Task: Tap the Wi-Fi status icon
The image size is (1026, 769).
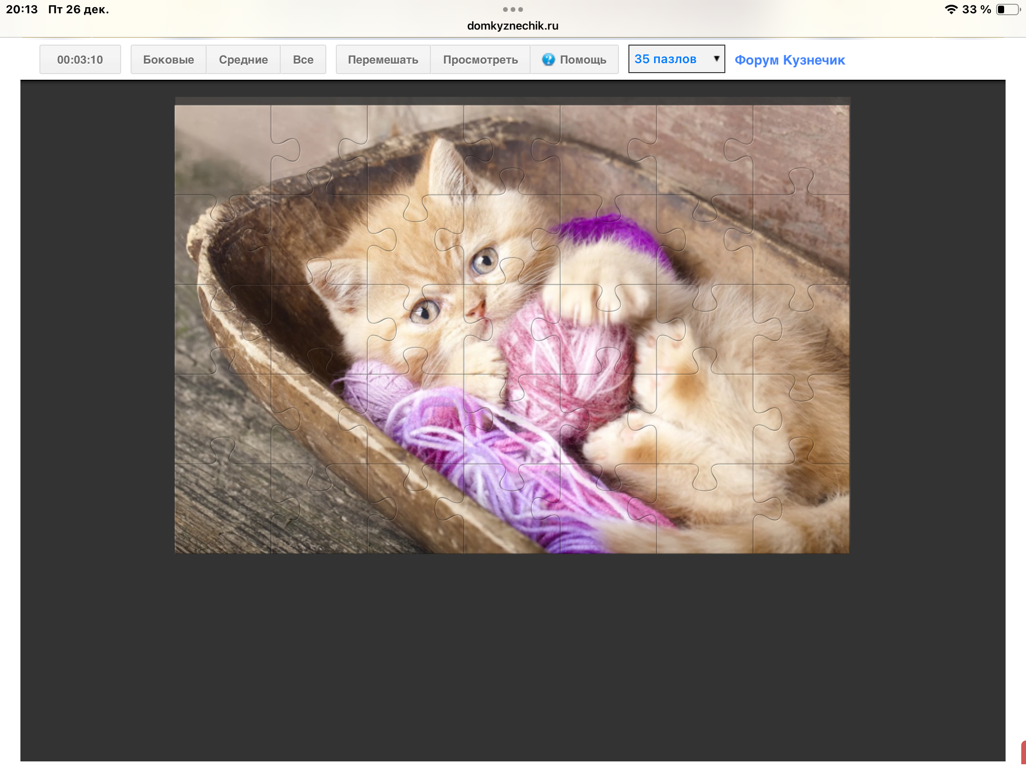Action: pos(950,9)
